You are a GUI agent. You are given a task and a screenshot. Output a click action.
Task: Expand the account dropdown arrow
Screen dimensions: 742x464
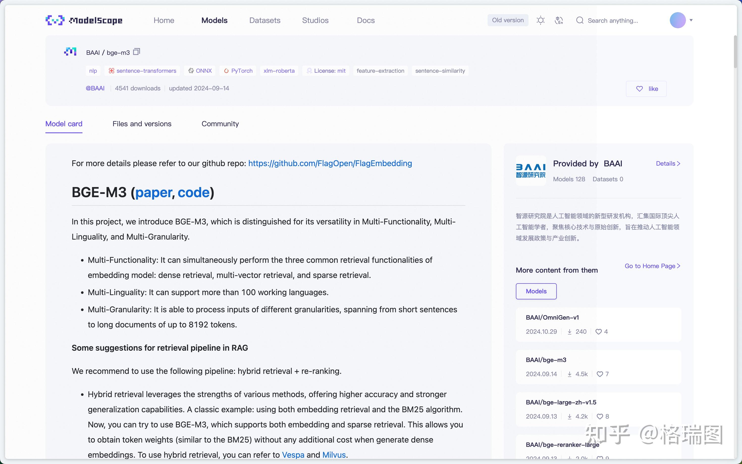(691, 20)
